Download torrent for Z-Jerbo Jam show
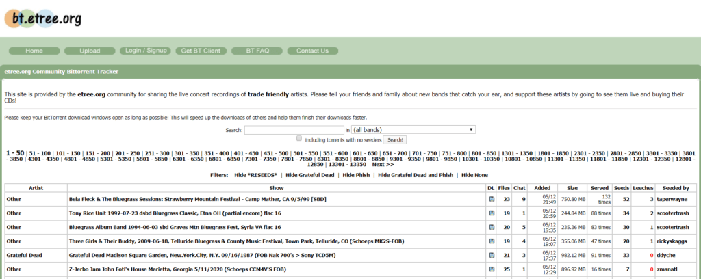The height and width of the screenshot is (279, 701). 492,269
